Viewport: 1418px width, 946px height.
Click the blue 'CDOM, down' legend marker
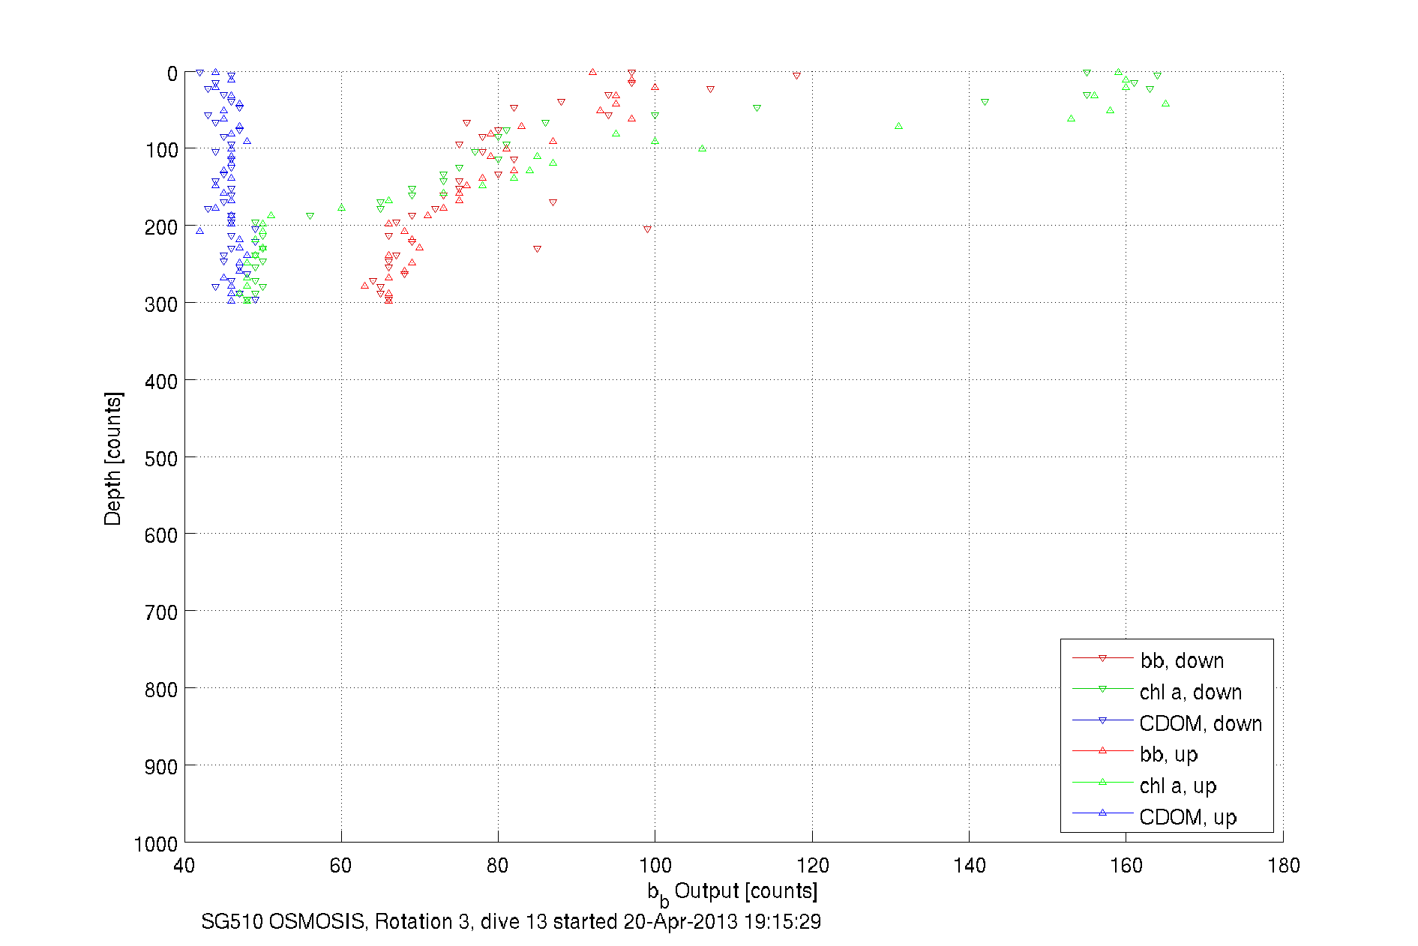point(1102,720)
